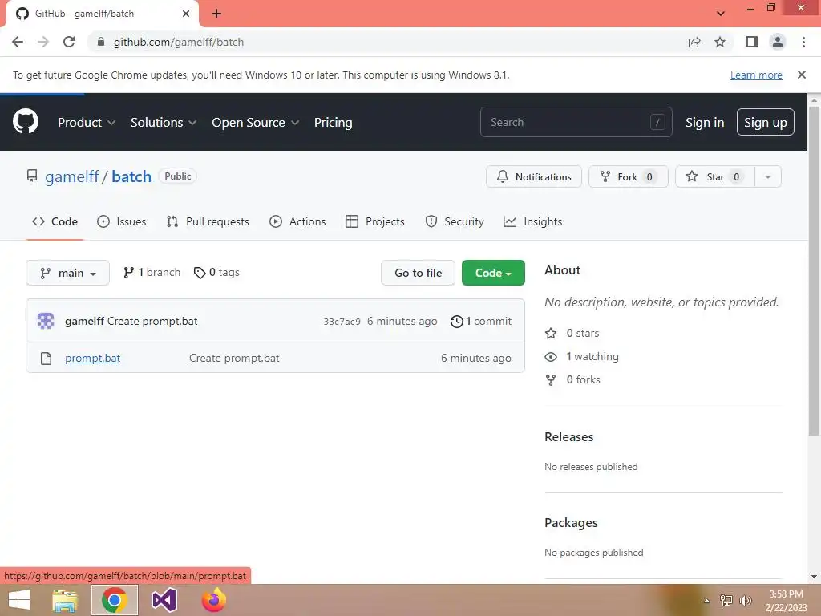
Task: Bookmark this page with the star icon
Action: coord(720,42)
